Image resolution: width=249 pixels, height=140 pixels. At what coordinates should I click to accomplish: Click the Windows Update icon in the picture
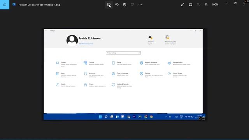pyautogui.click(x=167, y=37)
